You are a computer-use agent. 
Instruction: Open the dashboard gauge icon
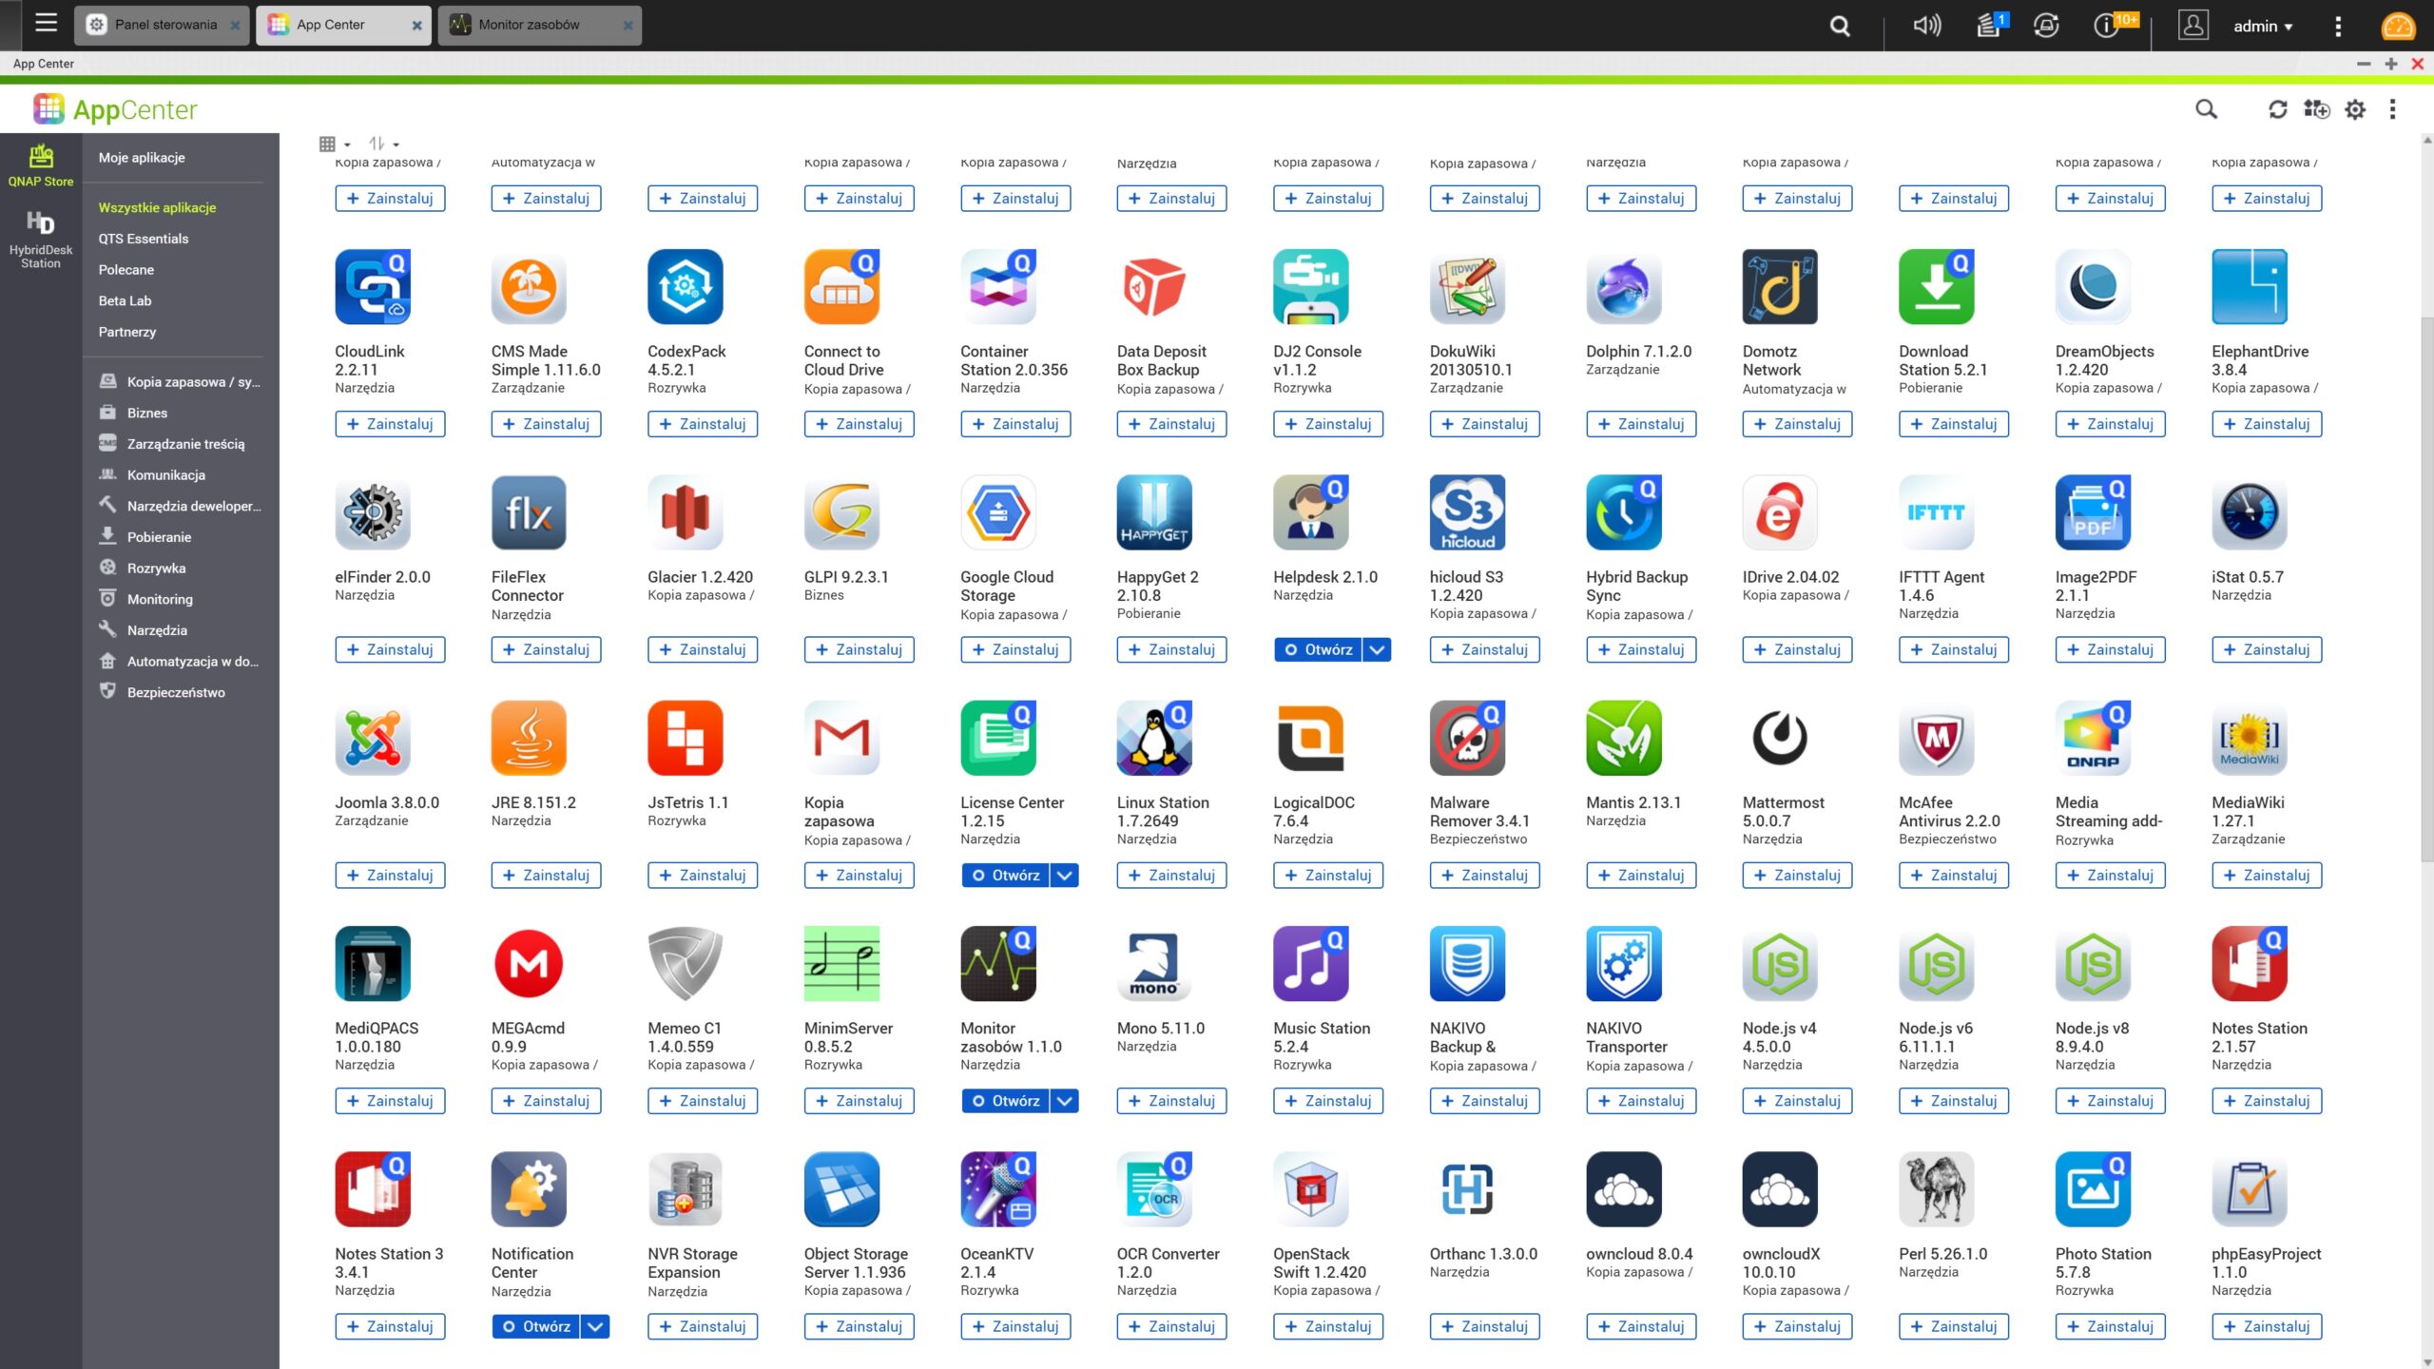tap(2397, 26)
